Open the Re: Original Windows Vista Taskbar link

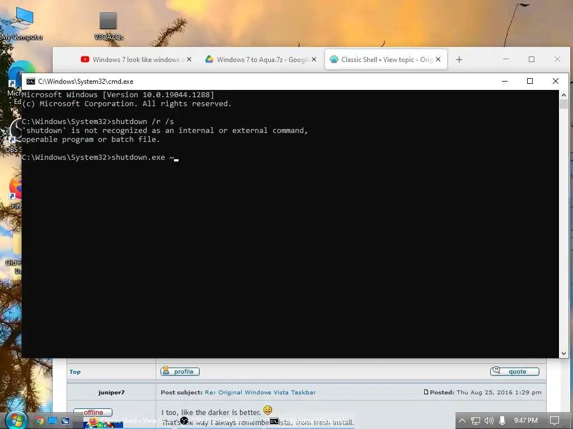click(x=260, y=393)
